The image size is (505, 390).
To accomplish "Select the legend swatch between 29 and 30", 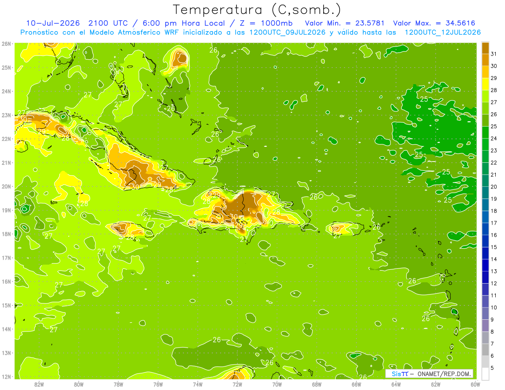I will pyautogui.click(x=485, y=72).
